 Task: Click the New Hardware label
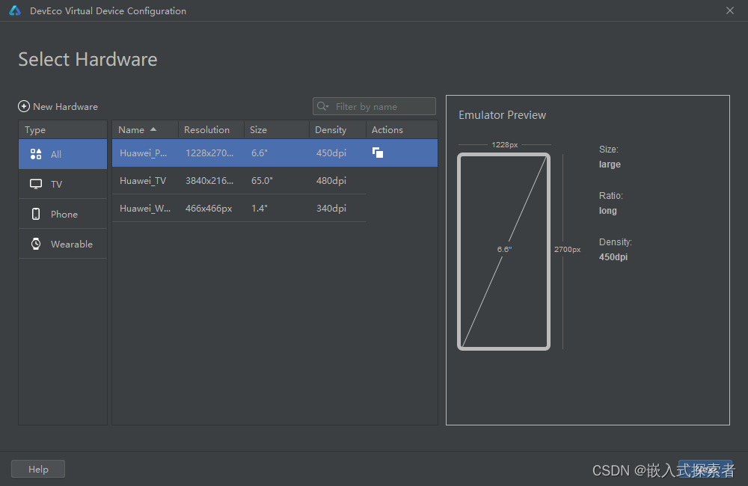[65, 107]
